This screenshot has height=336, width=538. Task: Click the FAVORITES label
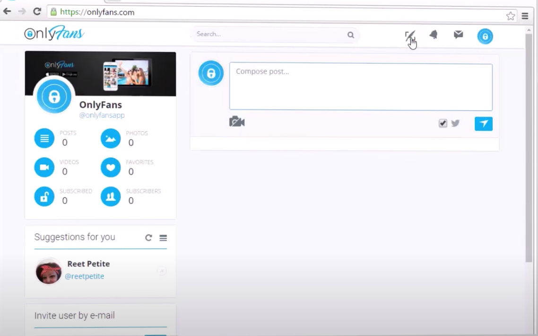coord(139,162)
